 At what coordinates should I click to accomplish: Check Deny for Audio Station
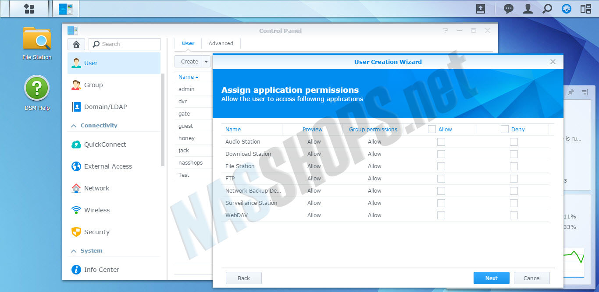[514, 142]
